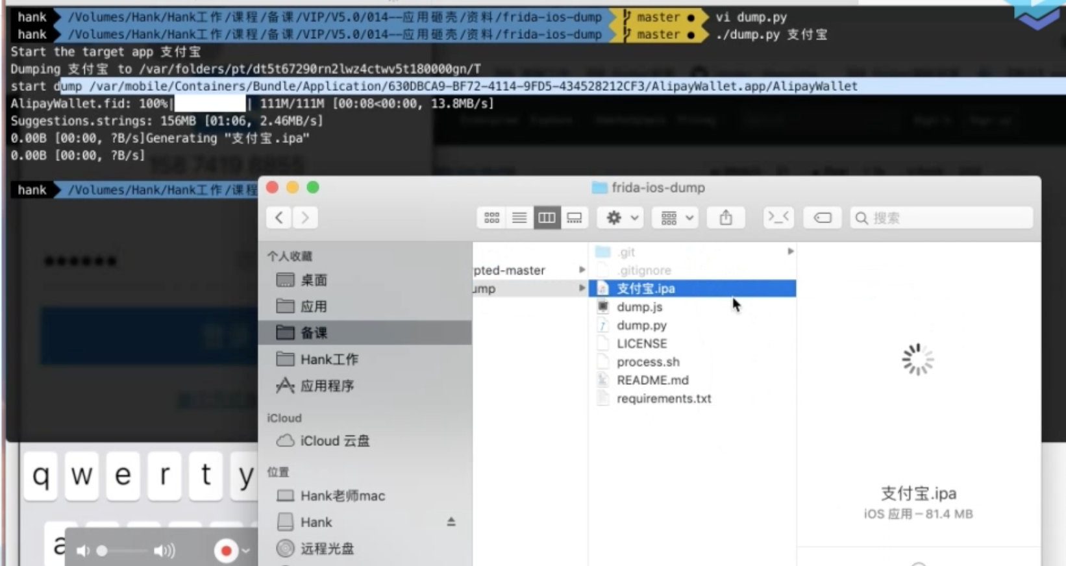The height and width of the screenshot is (566, 1066).
Task: Tap the q key on keyboard
Action: [x=40, y=476]
